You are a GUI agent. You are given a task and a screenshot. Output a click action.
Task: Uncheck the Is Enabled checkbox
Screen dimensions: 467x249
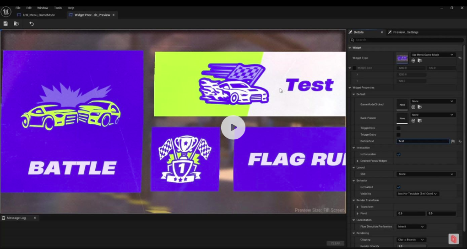(398, 187)
